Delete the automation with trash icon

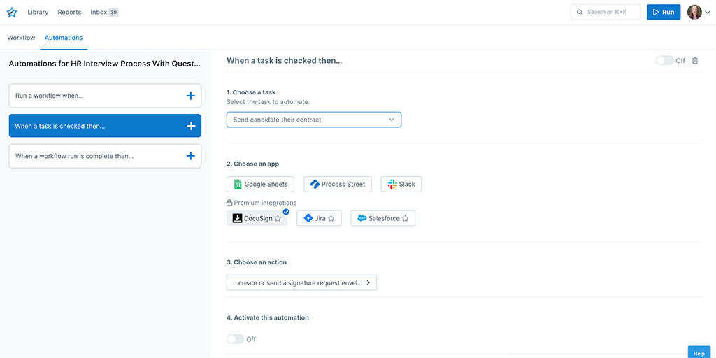click(695, 60)
